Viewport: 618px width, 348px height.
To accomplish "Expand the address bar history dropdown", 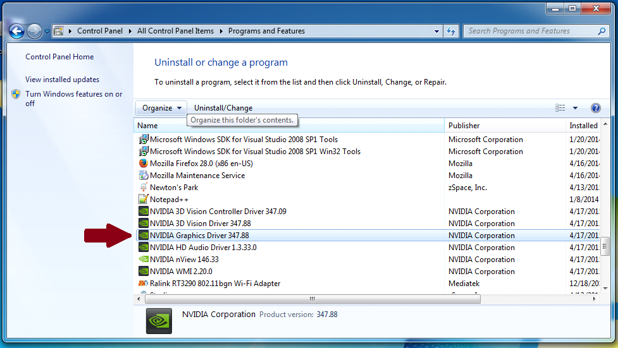I will 436,31.
